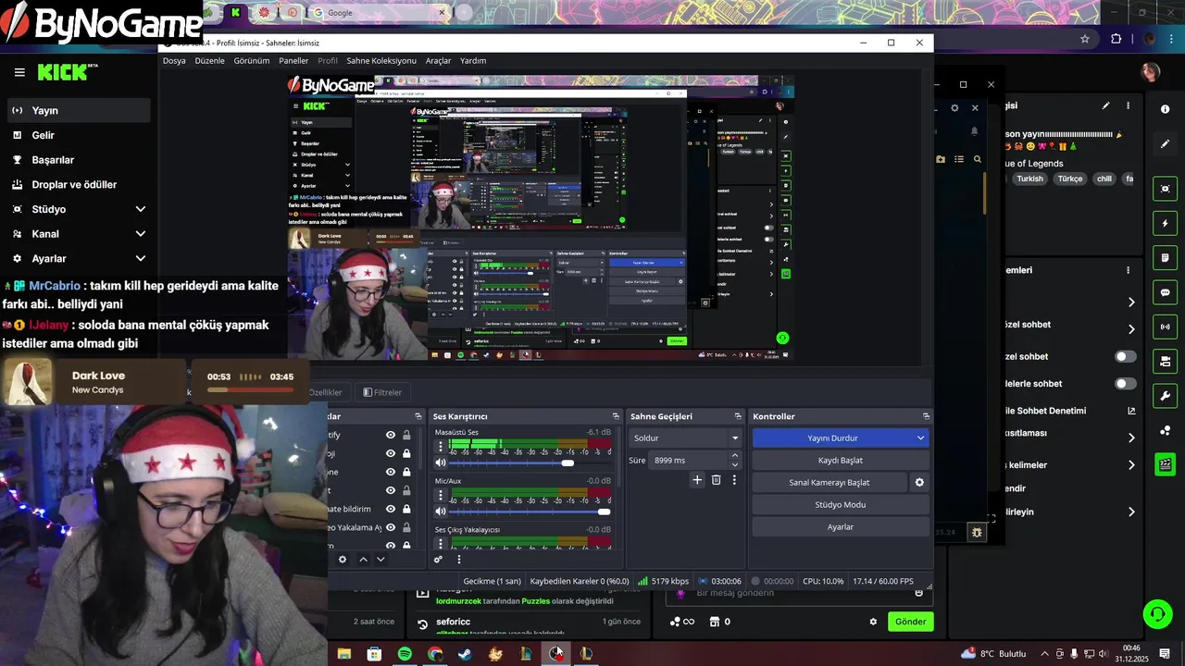Toggle visibility of the 'one' source

click(391, 472)
